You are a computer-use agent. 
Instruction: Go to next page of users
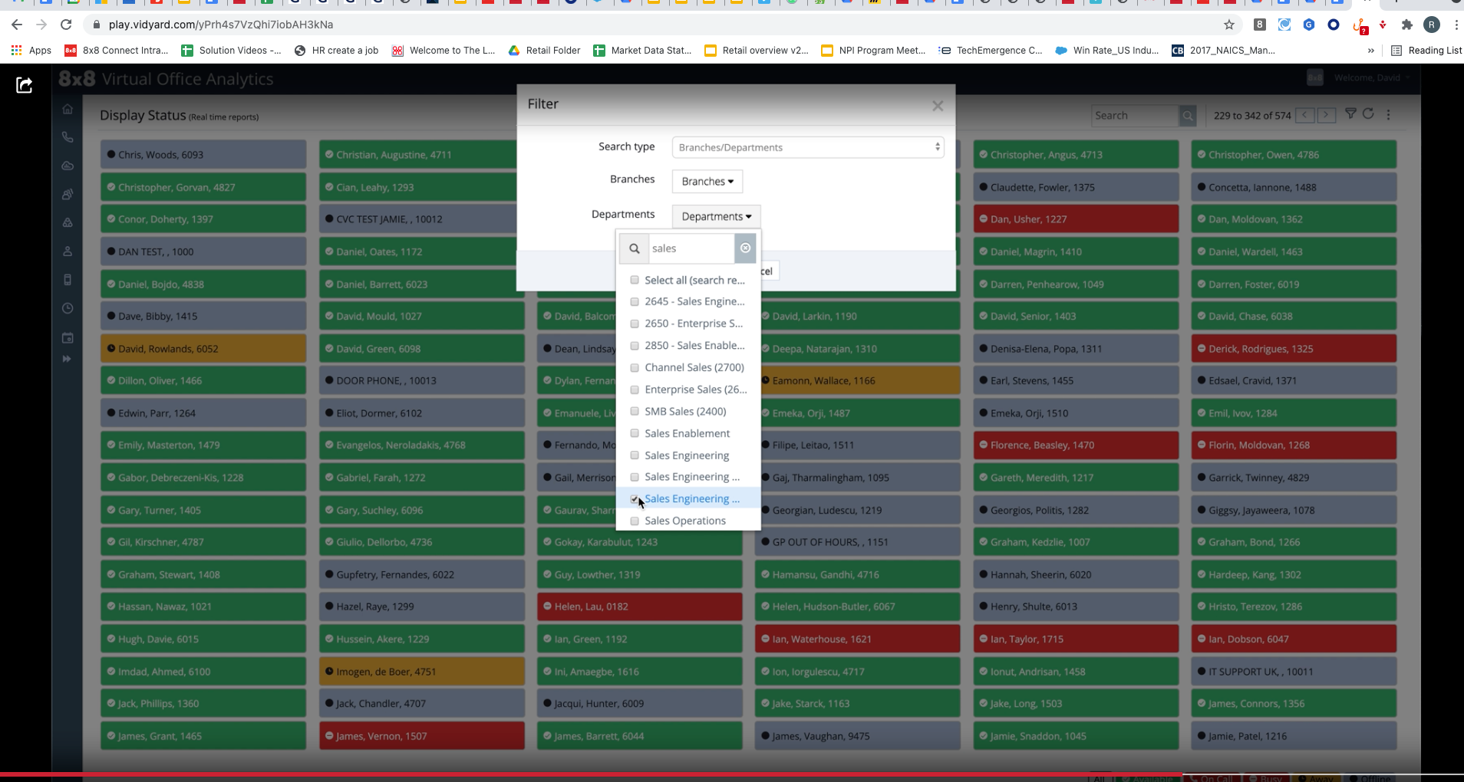point(1326,115)
